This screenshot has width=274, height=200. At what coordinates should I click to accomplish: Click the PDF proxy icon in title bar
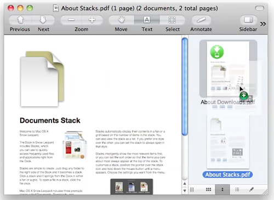coord(56,8)
